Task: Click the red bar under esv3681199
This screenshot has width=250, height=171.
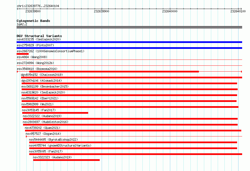Action: point(129,89)
